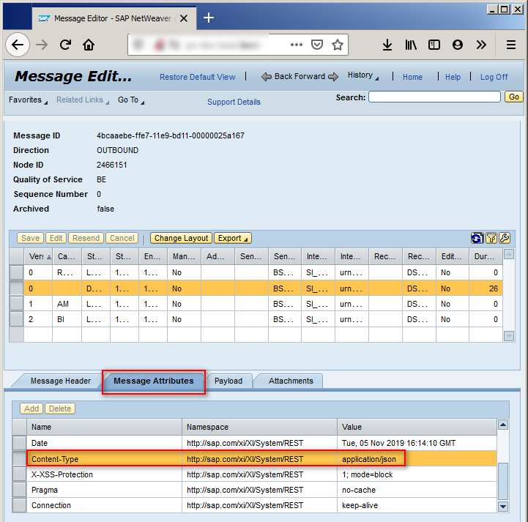Select row selector for Pragma attribute
The width and height of the screenshot is (528, 522).
click(x=19, y=490)
